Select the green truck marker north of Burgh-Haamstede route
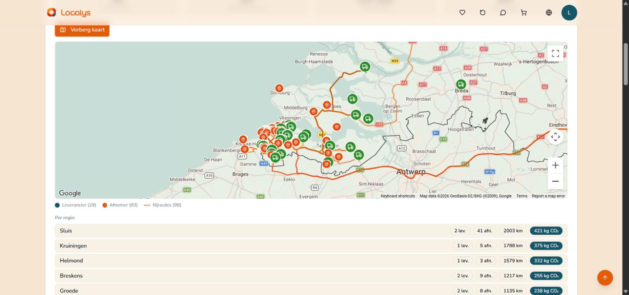Screen dimensions: 629x295 point(365,67)
